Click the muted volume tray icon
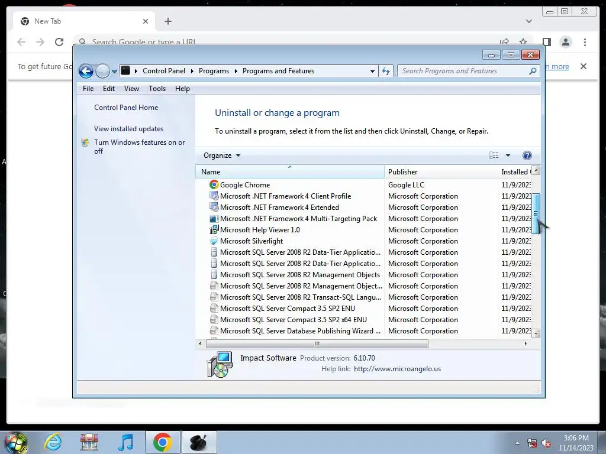Image resolution: width=606 pixels, height=454 pixels. pos(546,443)
